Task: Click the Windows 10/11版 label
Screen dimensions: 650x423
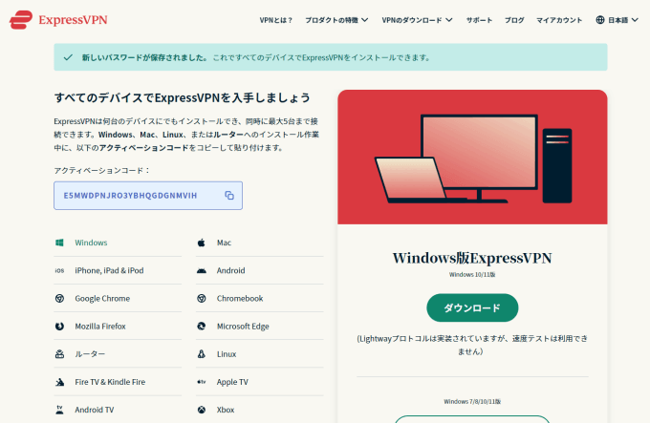Action: (x=472, y=274)
